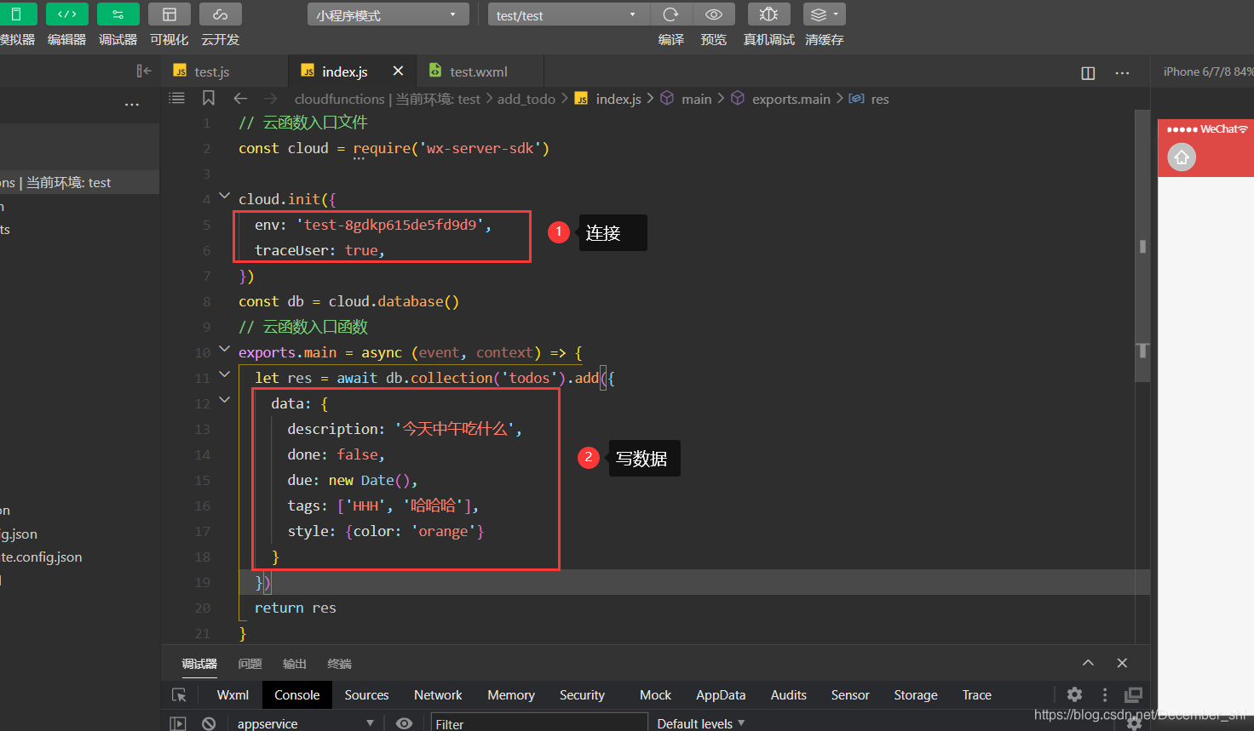The image size is (1254, 731).
Task: Open devtools settings gear
Action: coord(1075,694)
